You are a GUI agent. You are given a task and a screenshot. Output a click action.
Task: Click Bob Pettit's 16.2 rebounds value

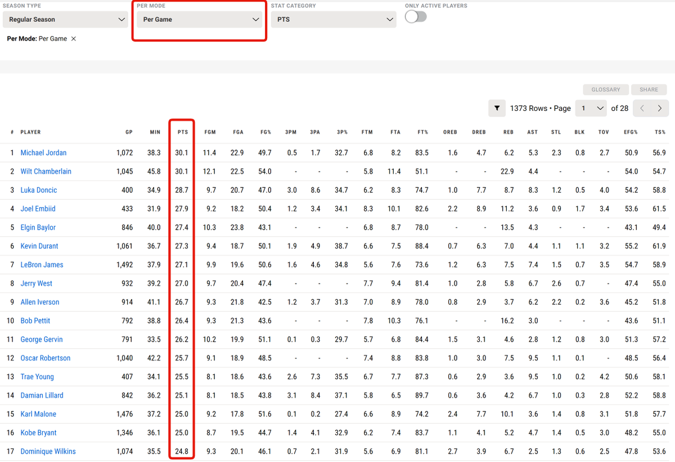tap(507, 321)
